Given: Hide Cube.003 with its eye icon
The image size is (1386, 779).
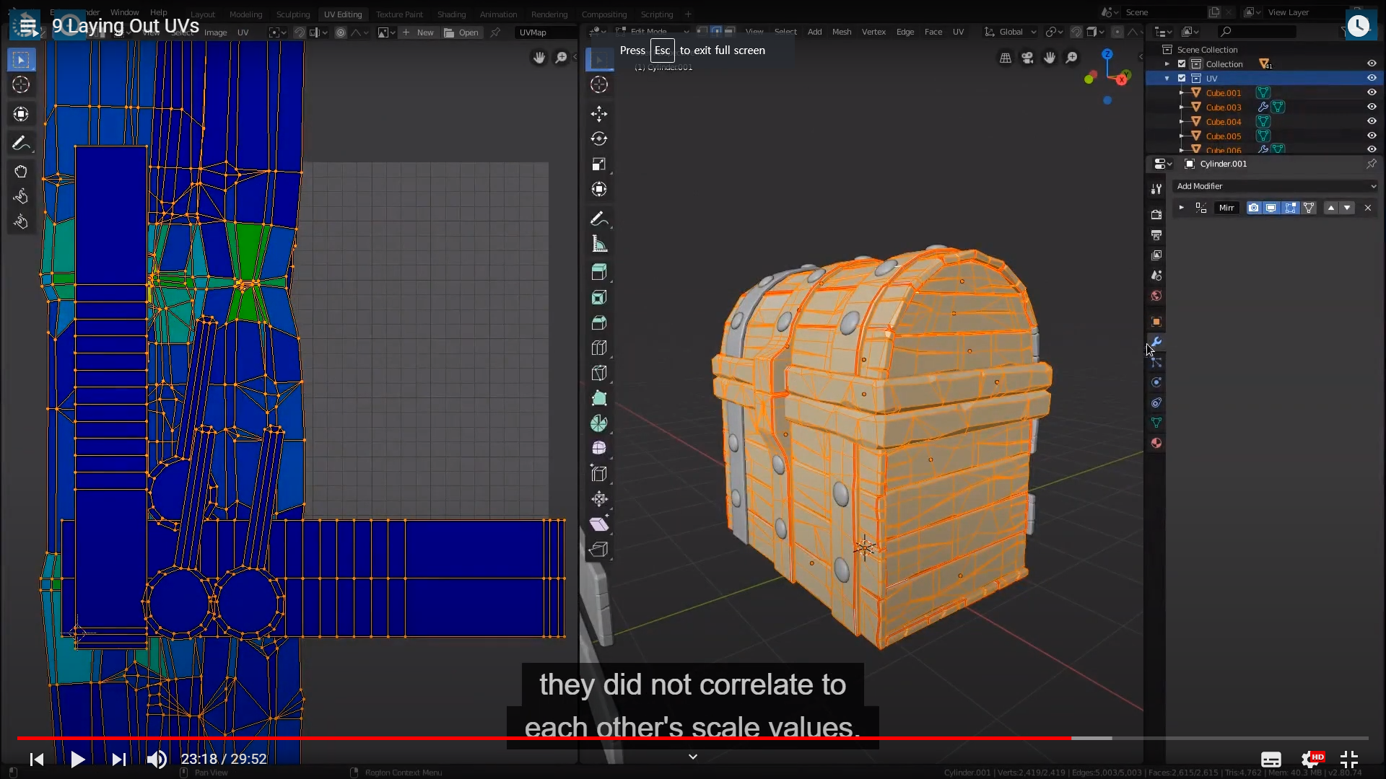Looking at the screenshot, I should (1372, 107).
